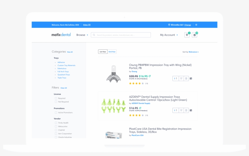Click Change location link

[x=188, y=25]
